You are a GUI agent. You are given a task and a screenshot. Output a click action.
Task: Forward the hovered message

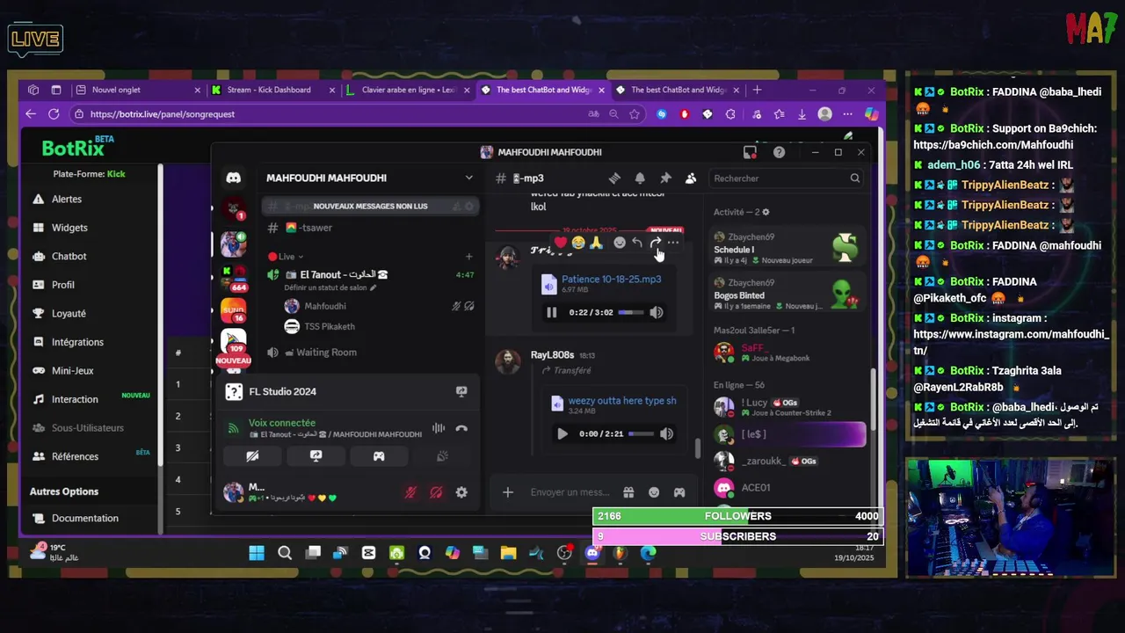(x=655, y=243)
